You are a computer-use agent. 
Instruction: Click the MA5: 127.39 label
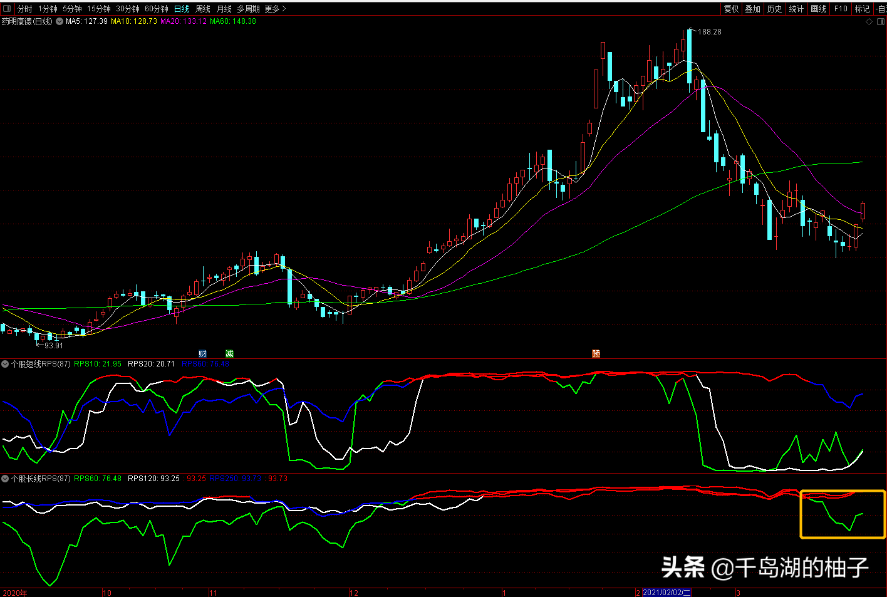coord(86,21)
